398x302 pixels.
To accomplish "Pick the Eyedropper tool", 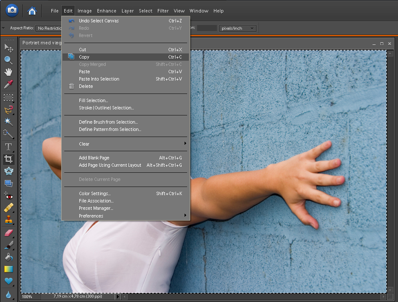I will 8,84.
